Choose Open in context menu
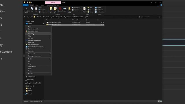185x104 pixels. coord(38,27)
